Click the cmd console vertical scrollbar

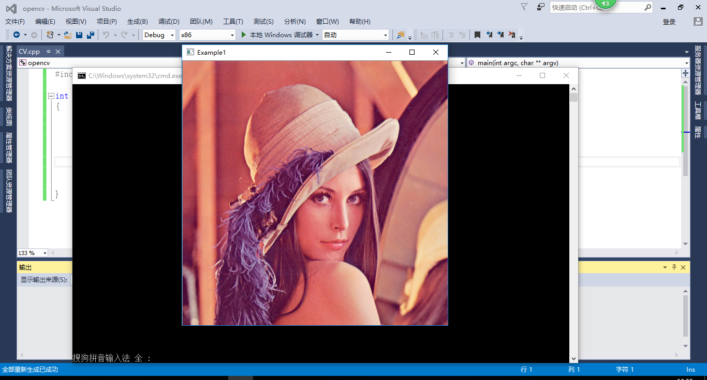click(x=573, y=224)
